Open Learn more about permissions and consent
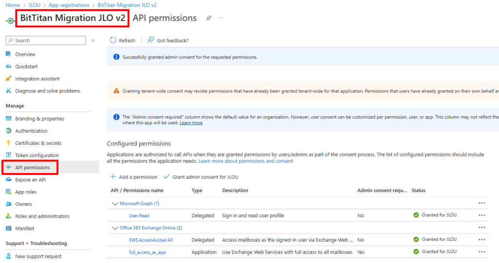This screenshot has width=499, height=263. click(x=246, y=161)
